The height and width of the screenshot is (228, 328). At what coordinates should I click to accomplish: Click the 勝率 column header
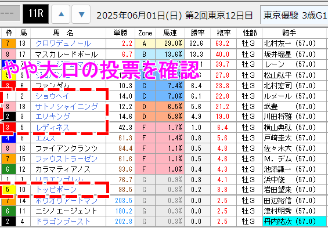[197, 33]
